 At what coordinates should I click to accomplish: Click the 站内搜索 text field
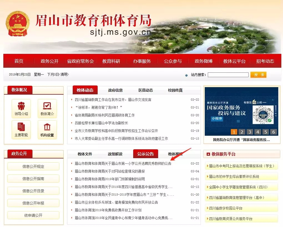pos(228,75)
